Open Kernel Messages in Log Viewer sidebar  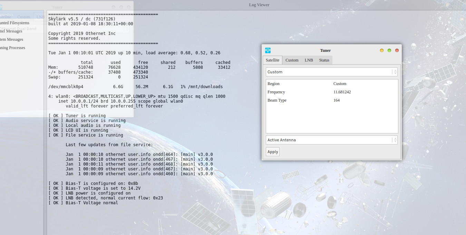11,31
